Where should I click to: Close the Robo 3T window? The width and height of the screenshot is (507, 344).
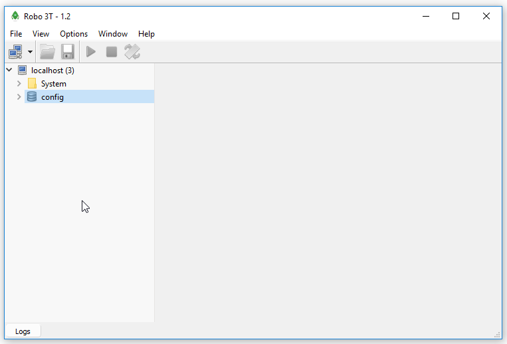tap(486, 16)
